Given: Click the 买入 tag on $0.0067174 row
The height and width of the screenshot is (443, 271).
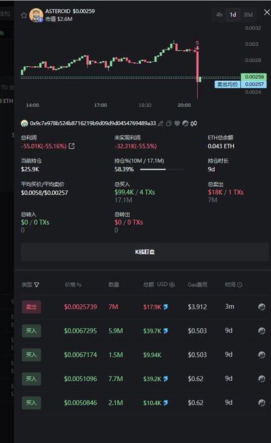Looking at the screenshot, I should pyautogui.click(x=31, y=355).
